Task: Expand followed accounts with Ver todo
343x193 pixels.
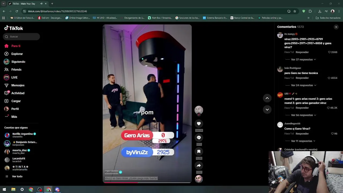Action: (14, 176)
